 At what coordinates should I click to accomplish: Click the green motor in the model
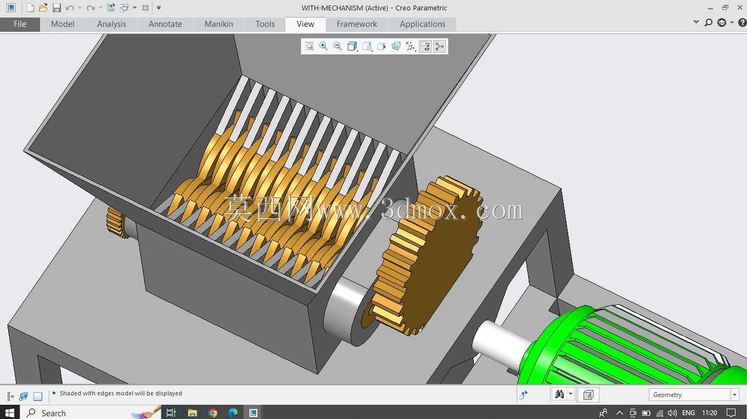631,351
